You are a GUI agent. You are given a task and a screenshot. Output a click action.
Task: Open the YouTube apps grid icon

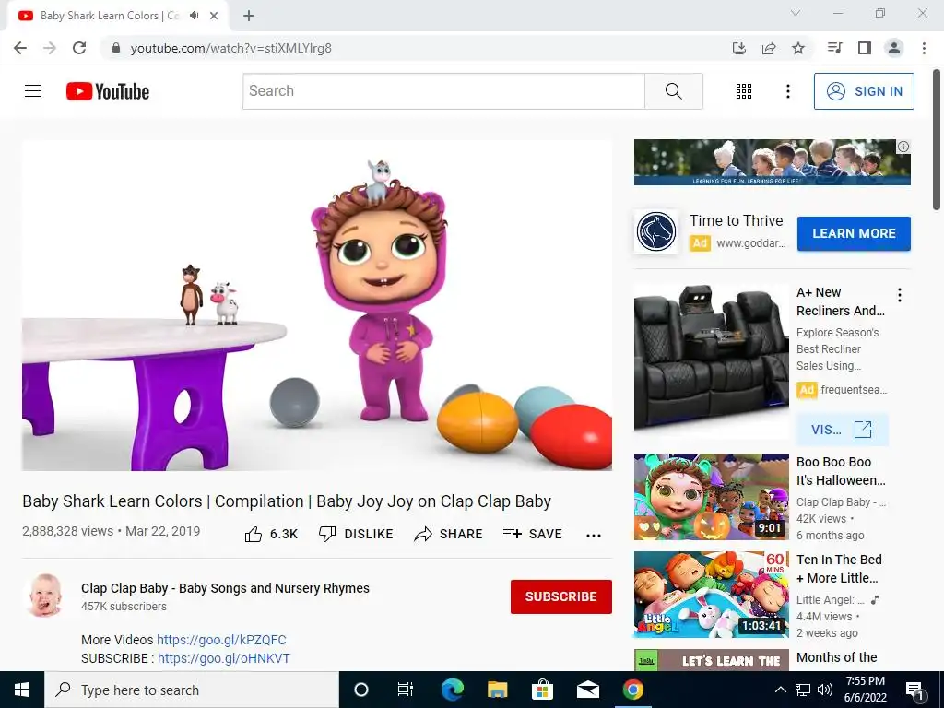pyautogui.click(x=744, y=91)
